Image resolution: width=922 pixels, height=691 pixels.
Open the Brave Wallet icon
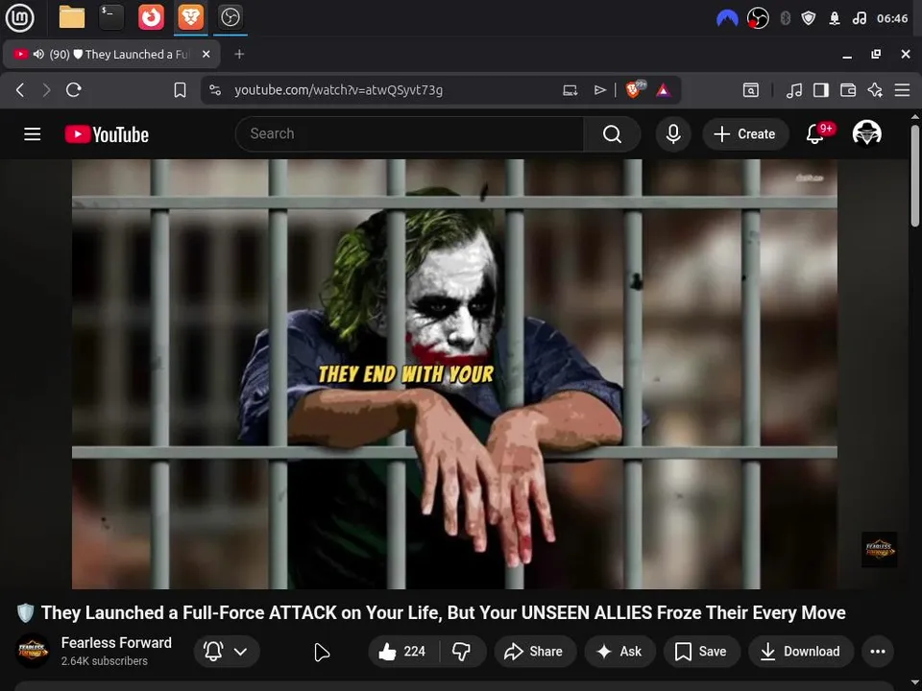[848, 90]
